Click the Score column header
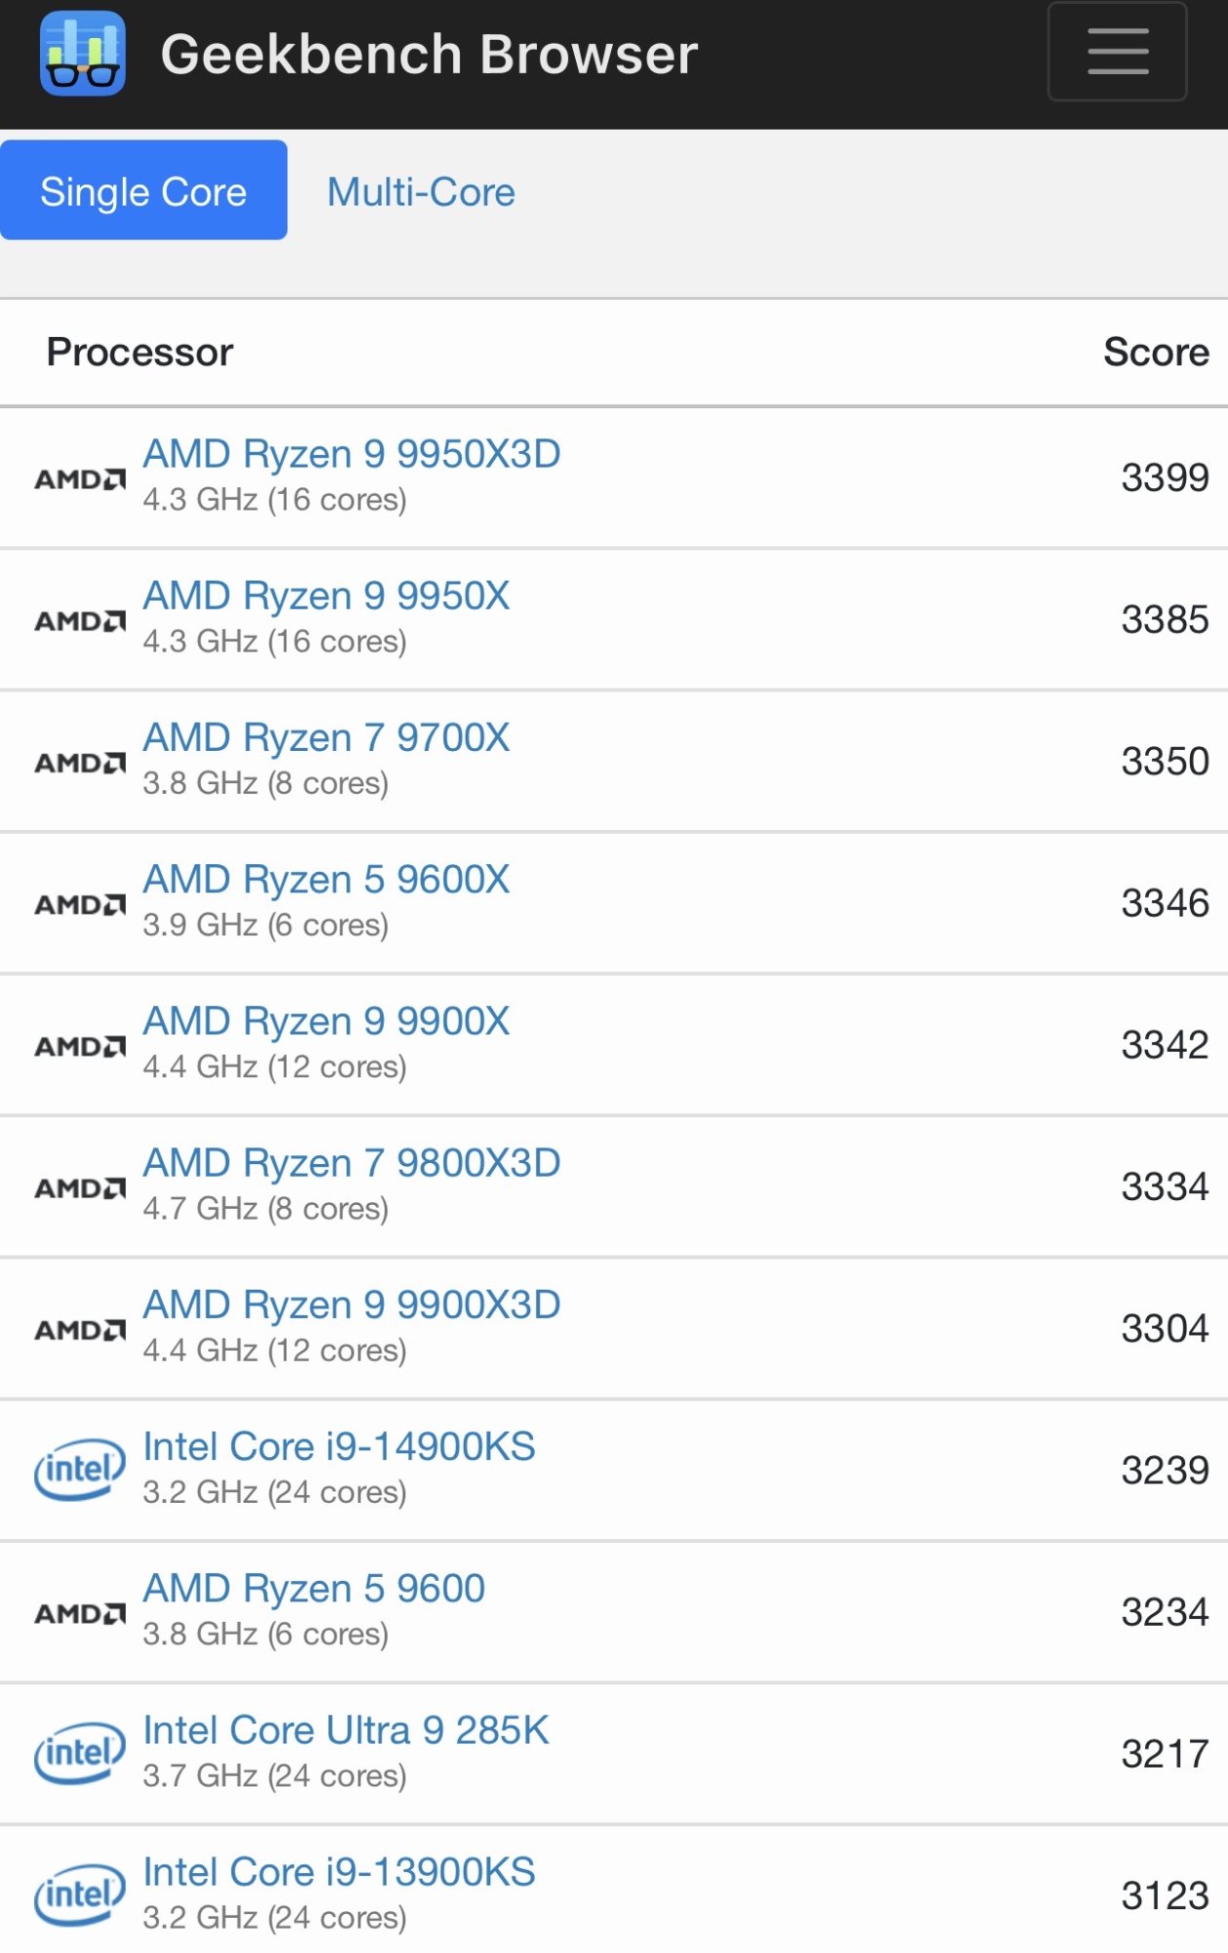Screen dimensions: 1228x1953 pyautogui.click(x=1156, y=352)
